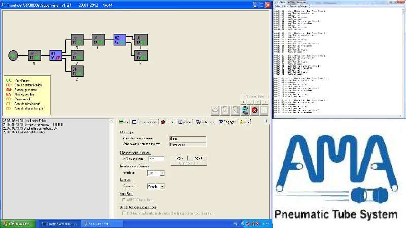The height and width of the screenshot is (228, 406).
Task: Click the 'User Login Failed' log entry
Action: tap(24, 121)
